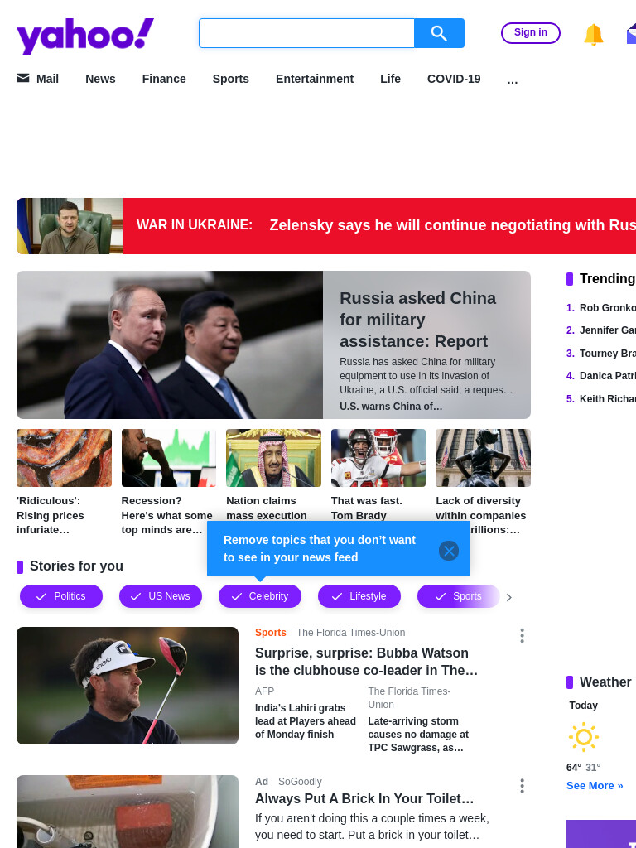This screenshot has height=848, width=636.
Task: Open the Recession story thumbnail
Action: pos(169,457)
